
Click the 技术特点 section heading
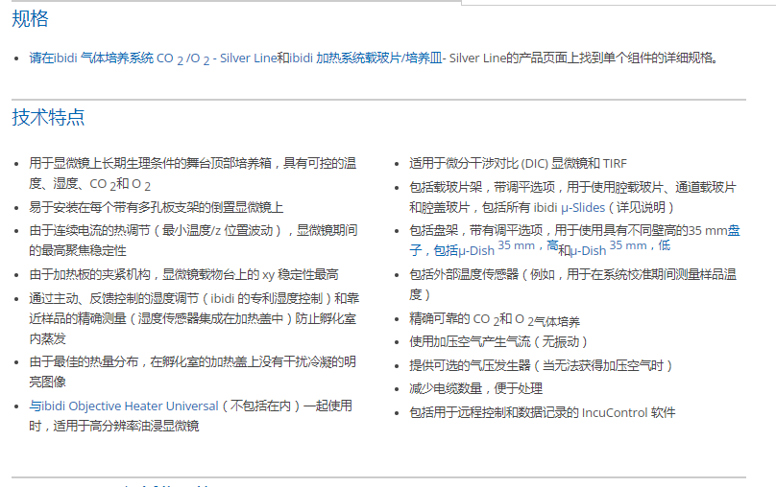coord(48,118)
